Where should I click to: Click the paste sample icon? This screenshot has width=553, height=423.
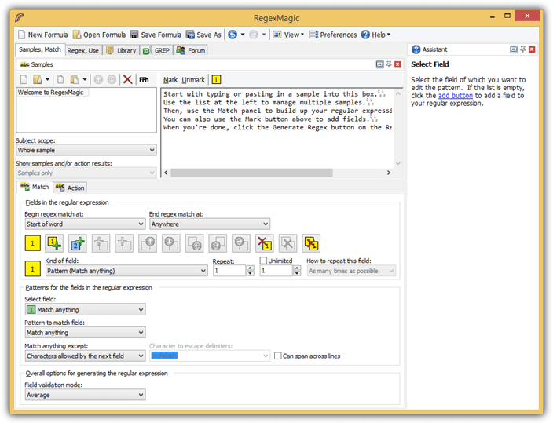click(74, 80)
